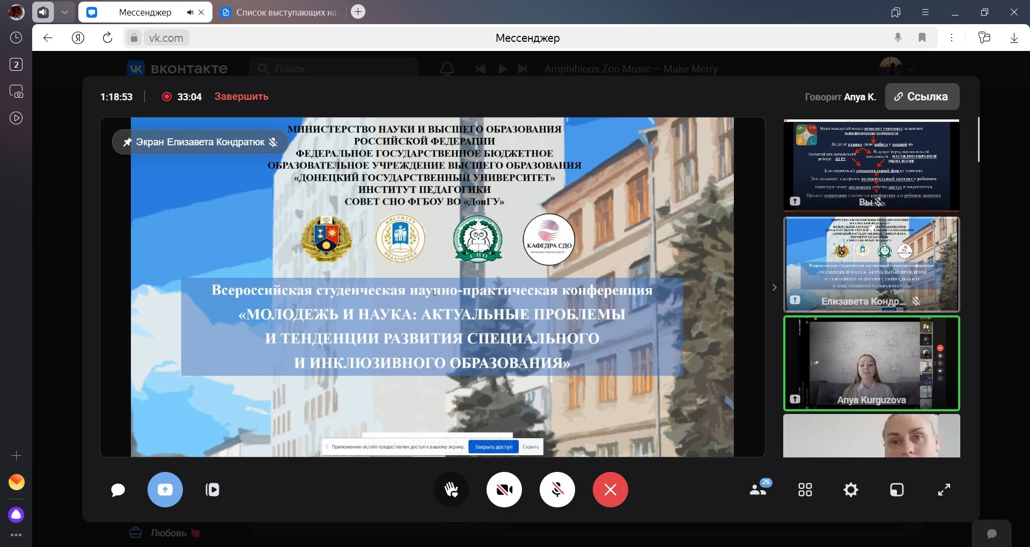Select Anya Kurguzova video thumbnail
The width and height of the screenshot is (1030, 547).
(872, 364)
